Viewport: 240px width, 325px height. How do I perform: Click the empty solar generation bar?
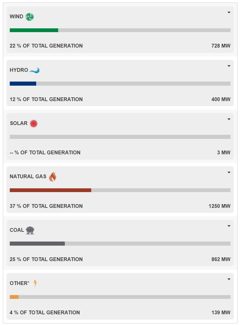coord(120,137)
